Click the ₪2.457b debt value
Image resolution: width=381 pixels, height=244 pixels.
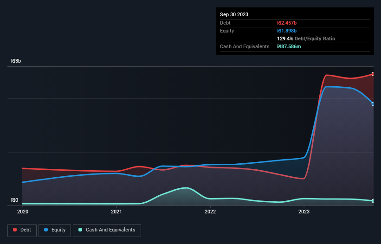[x=287, y=23]
